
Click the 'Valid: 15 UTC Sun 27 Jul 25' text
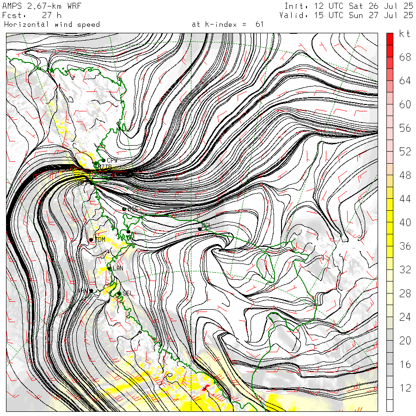346,15
